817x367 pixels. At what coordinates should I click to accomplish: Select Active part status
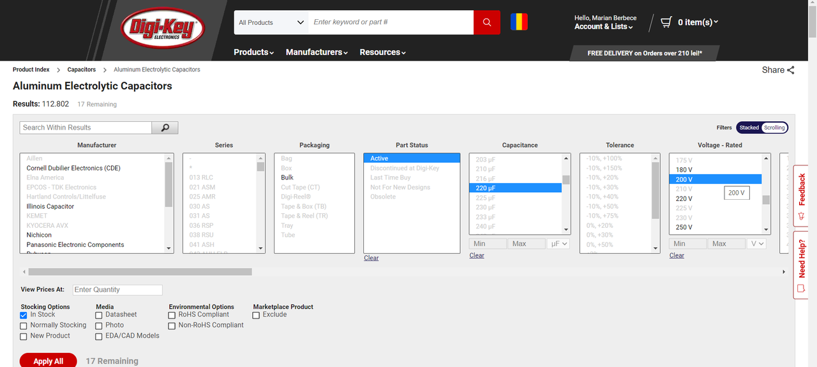pos(412,158)
